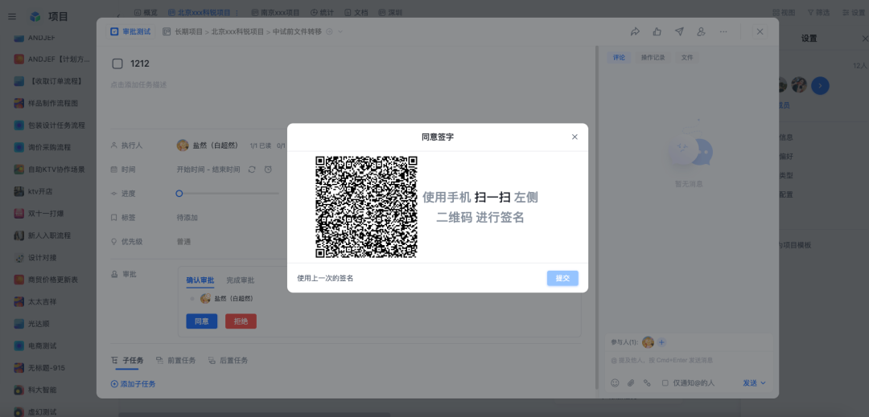Switch to the 评论 tab

(619, 57)
